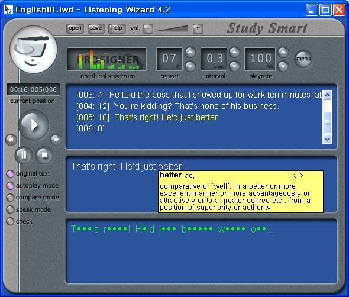The image size is (349, 297).
Task: Click the playrate value display 100
Action: (x=260, y=59)
